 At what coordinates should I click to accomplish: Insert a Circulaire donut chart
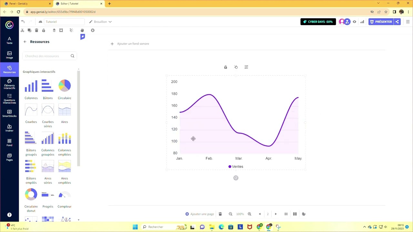[x=31, y=200]
